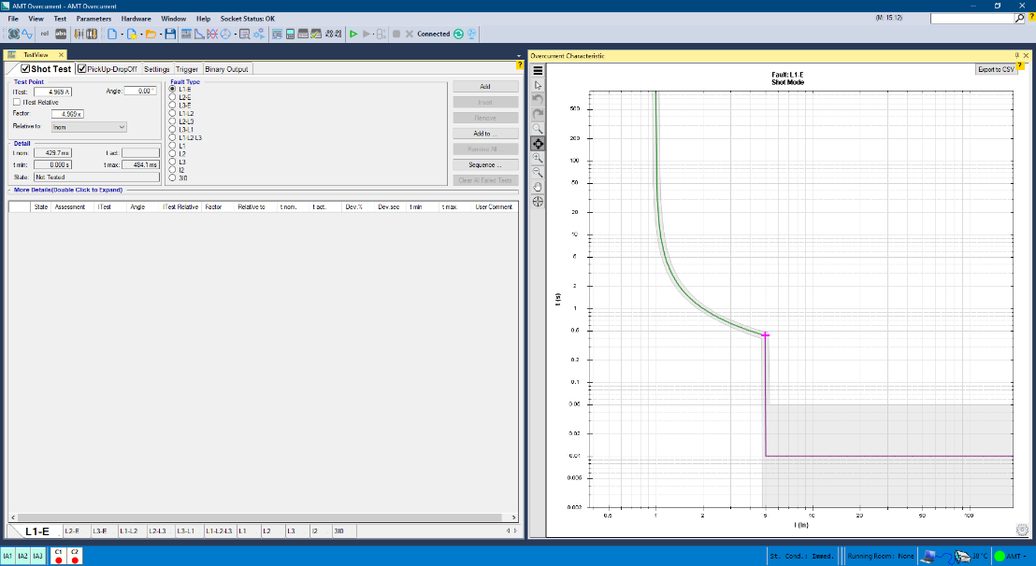Click the open folder icon in toolbar
The width and height of the screenshot is (1036, 566).
pyautogui.click(x=150, y=34)
